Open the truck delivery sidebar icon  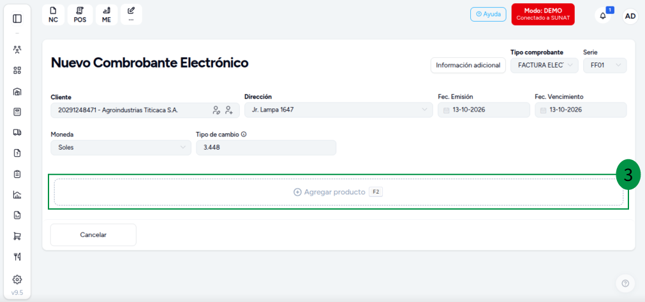tap(17, 133)
